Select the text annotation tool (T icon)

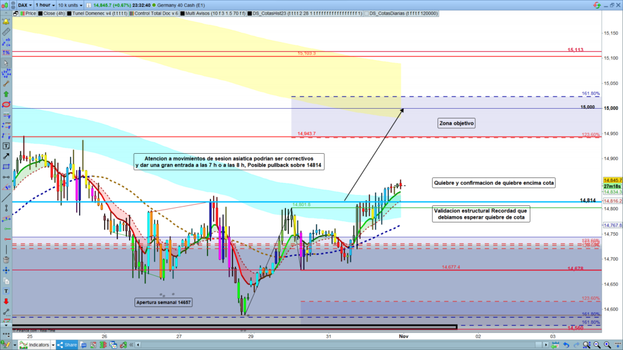6,146
